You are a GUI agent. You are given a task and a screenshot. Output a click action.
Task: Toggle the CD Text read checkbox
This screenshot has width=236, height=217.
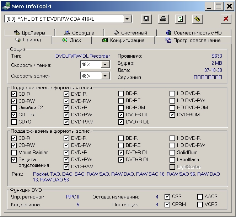pyautogui.click(x=14, y=115)
